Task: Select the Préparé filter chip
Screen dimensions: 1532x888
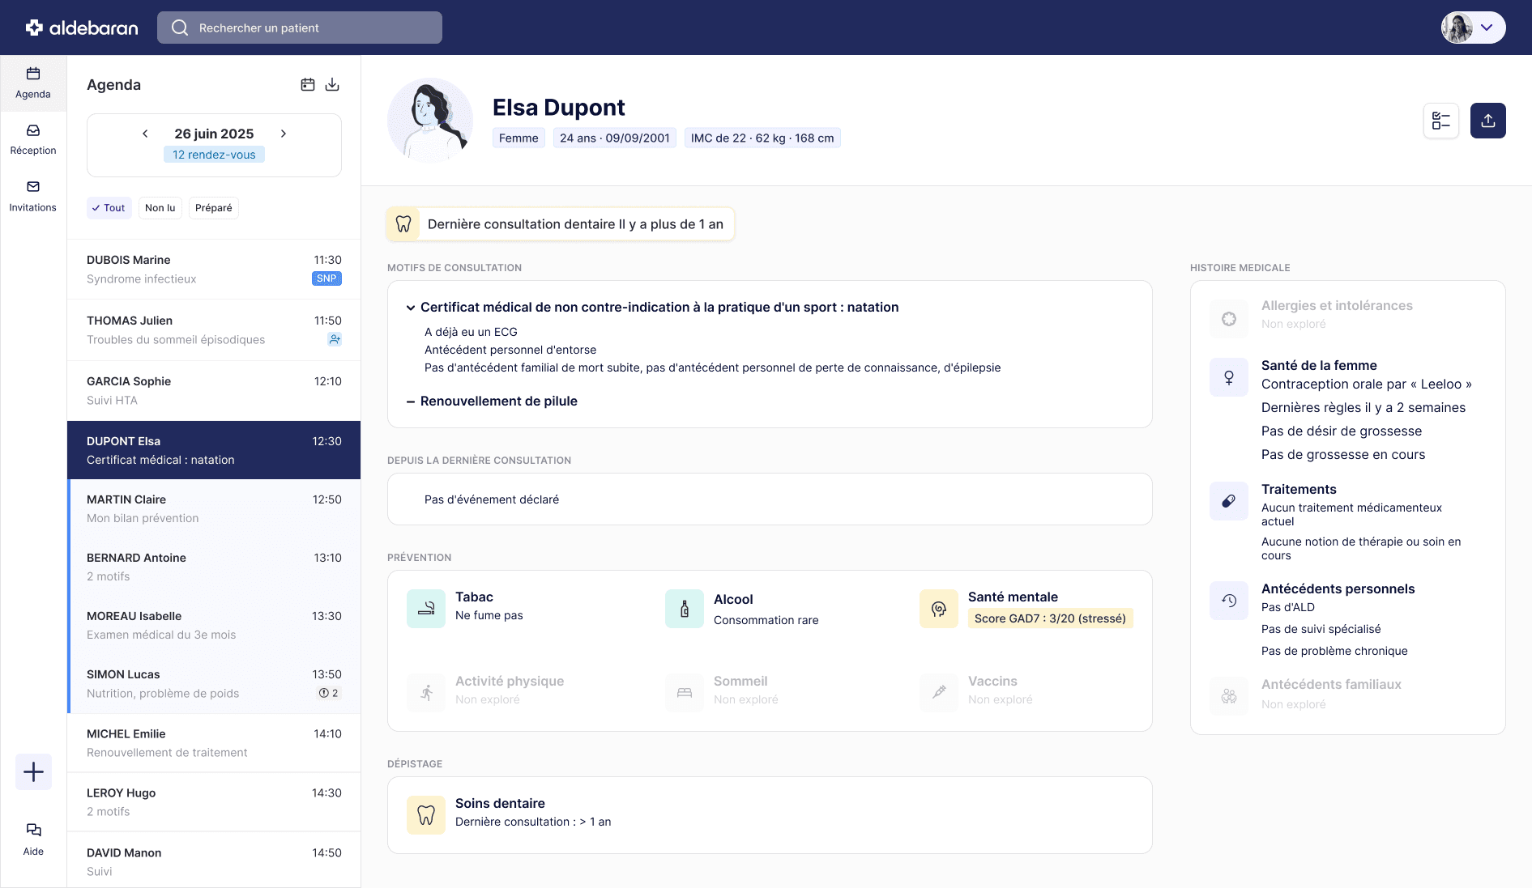Action: [x=214, y=208]
